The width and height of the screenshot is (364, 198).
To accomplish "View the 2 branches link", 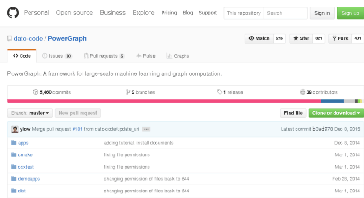I will pyautogui.click(x=141, y=92).
